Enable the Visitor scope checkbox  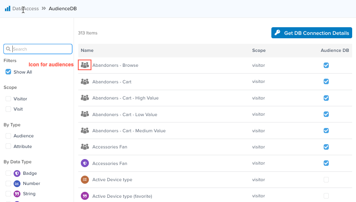(8, 99)
